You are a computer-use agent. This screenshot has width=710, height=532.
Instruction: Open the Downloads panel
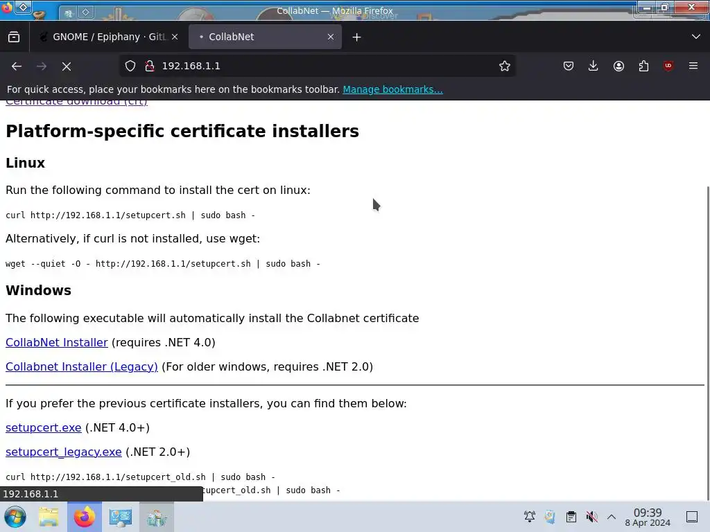594,66
